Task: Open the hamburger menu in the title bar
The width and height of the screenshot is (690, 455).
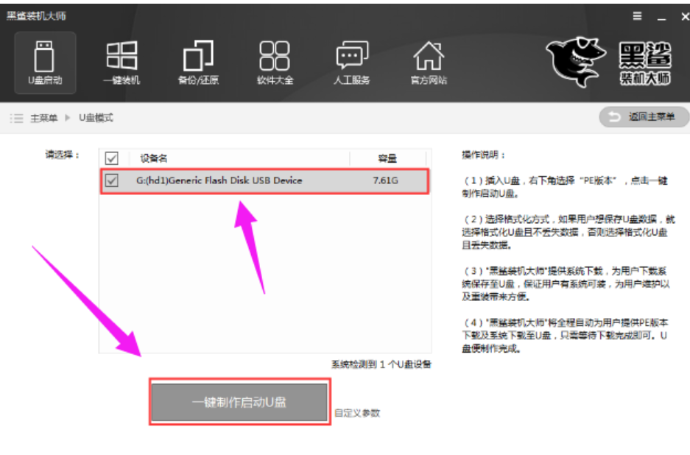Action: pos(637,16)
